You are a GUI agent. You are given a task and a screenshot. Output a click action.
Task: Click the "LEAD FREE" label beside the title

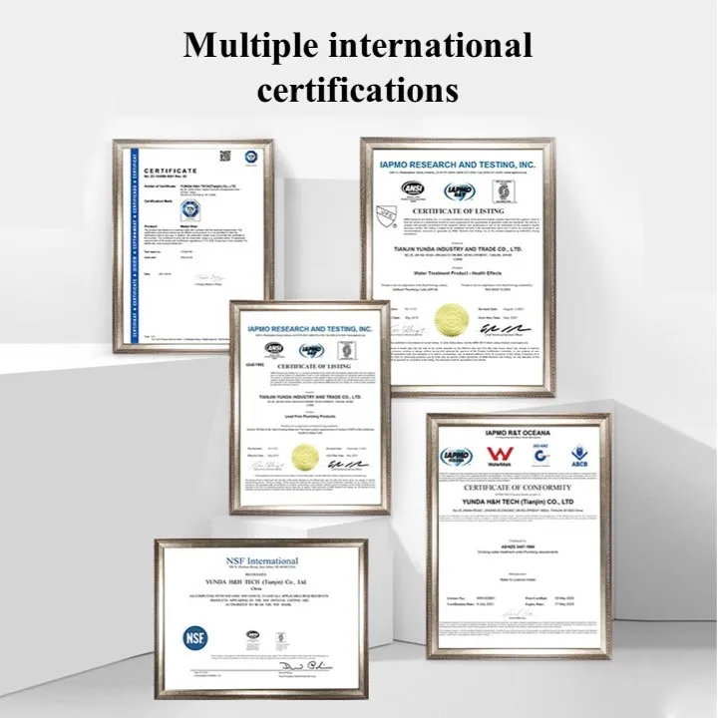click(255, 365)
